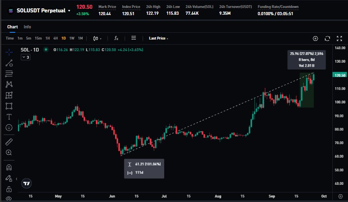The height and width of the screenshot is (202, 348).
Task: Select the 1m timeframe
Action: click(20, 38)
